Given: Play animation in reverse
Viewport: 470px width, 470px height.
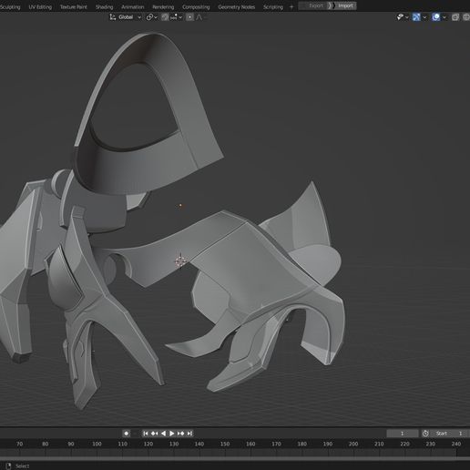Looking at the screenshot, I should [x=163, y=434].
